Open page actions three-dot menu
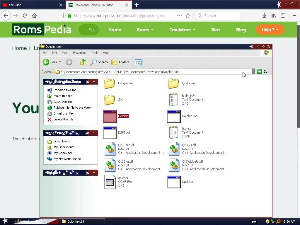The height and width of the screenshot is (225, 300). coord(180,16)
